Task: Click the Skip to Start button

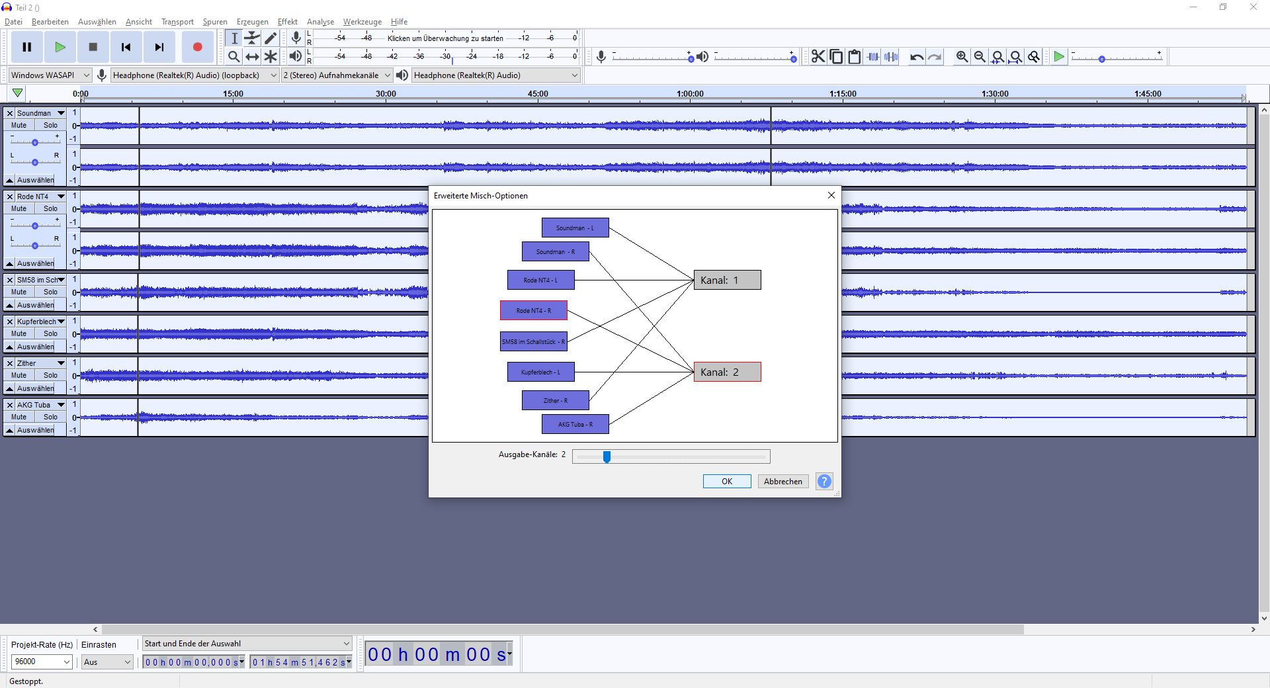Action: (126, 47)
